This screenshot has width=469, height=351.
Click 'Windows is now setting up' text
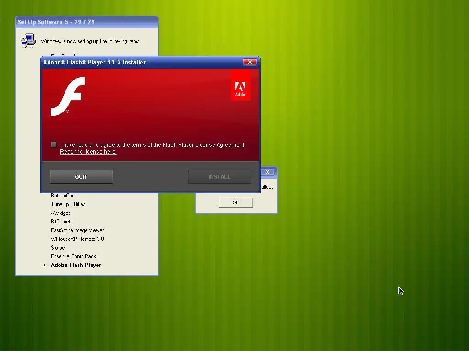click(90, 41)
